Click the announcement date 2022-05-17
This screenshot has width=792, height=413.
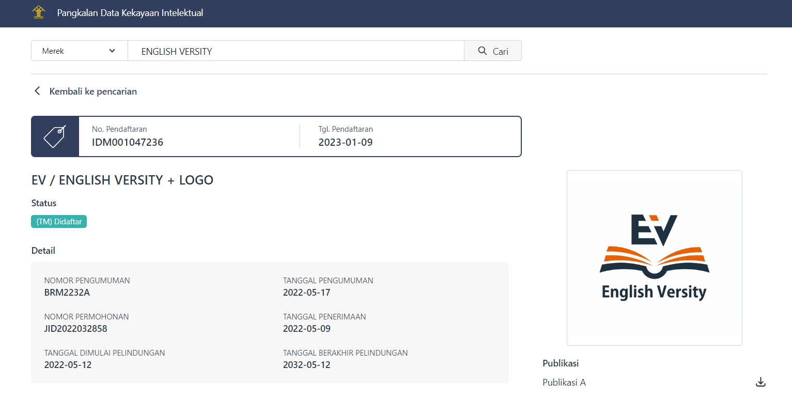click(306, 293)
